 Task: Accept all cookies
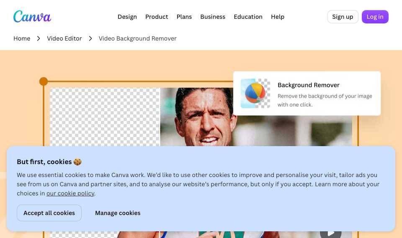pyautogui.click(x=49, y=213)
